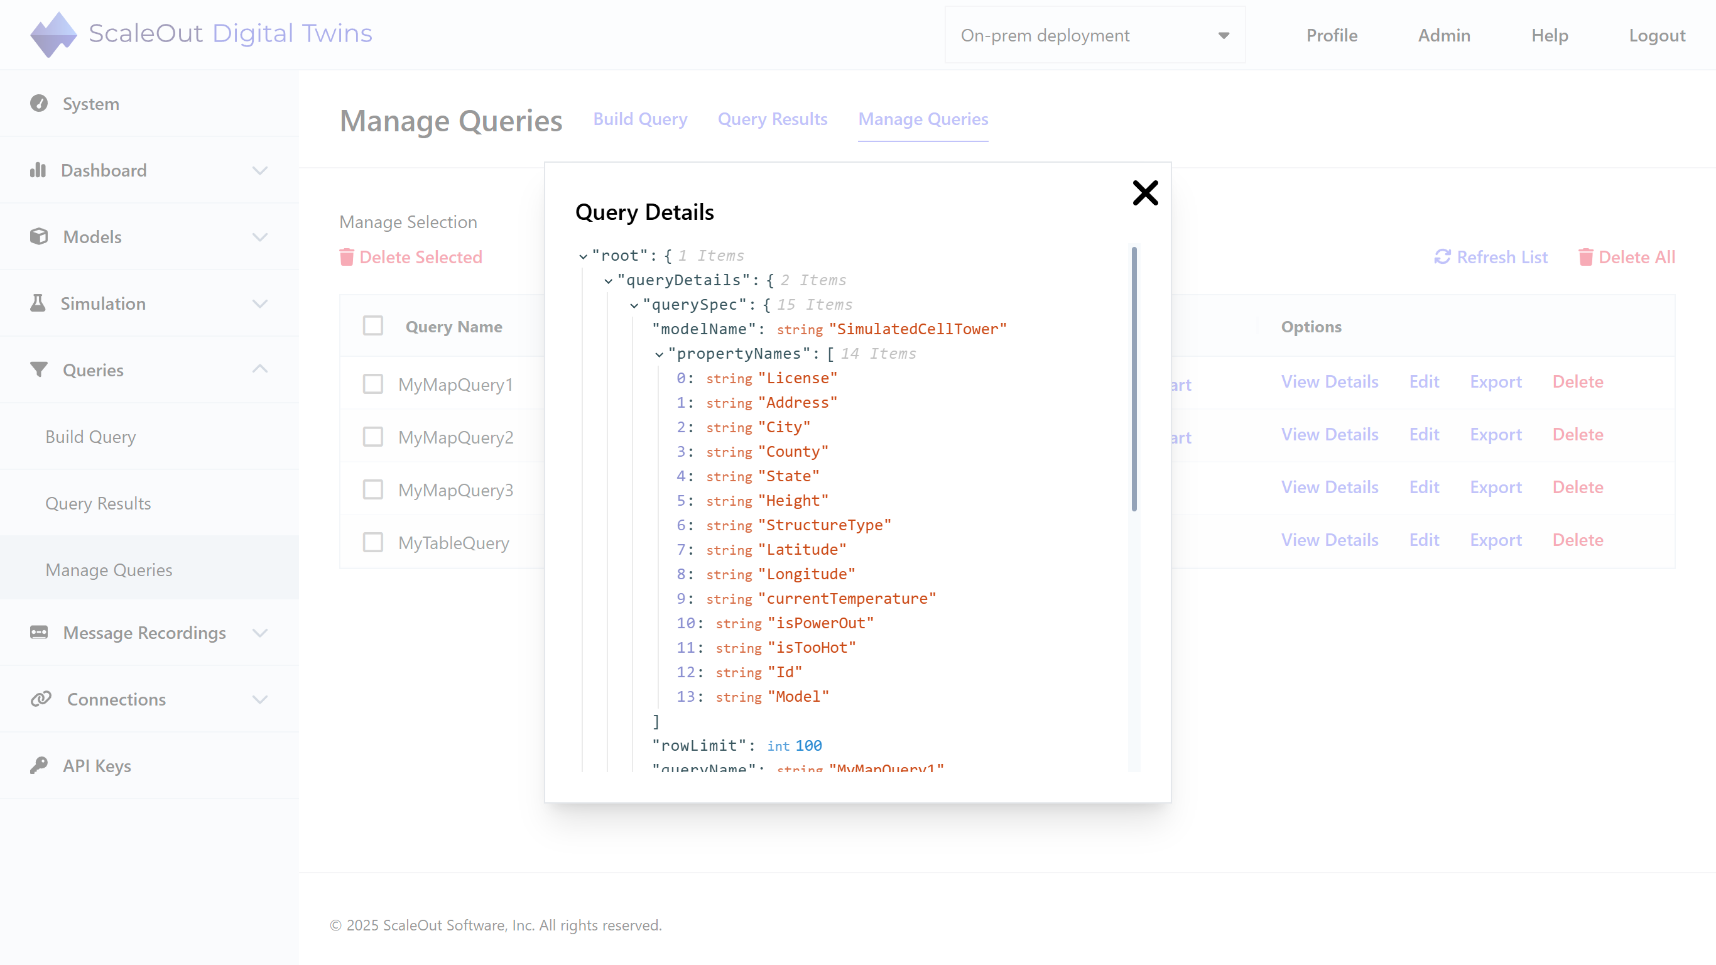Viewport: 1716px width, 965px height.
Task: Click the Delete Selected trash icon
Action: point(346,257)
